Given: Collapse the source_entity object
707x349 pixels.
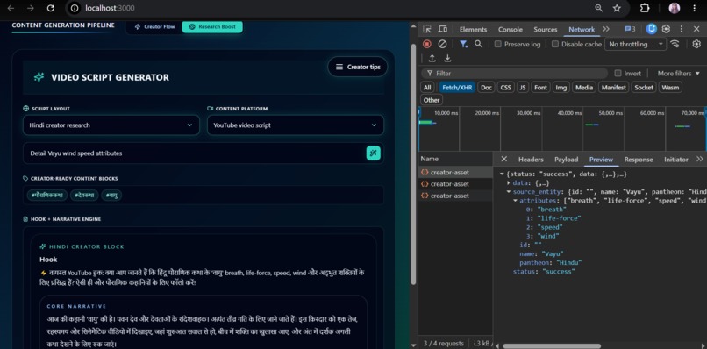Looking at the screenshot, I should point(509,192).
